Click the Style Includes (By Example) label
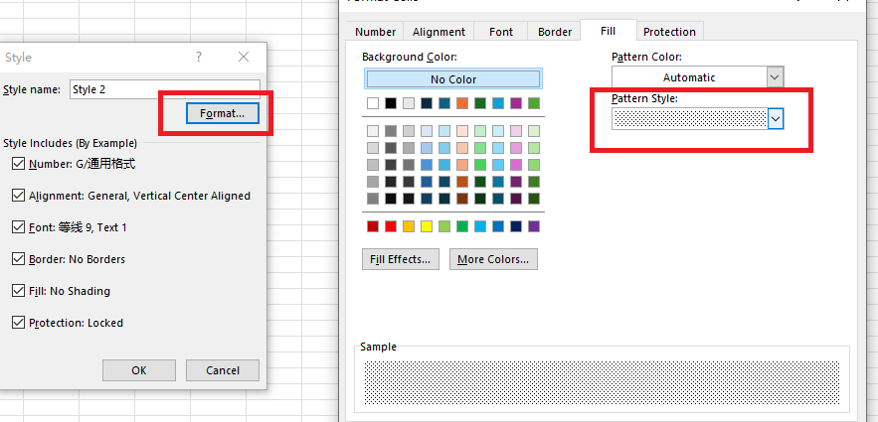 [70, 143]
